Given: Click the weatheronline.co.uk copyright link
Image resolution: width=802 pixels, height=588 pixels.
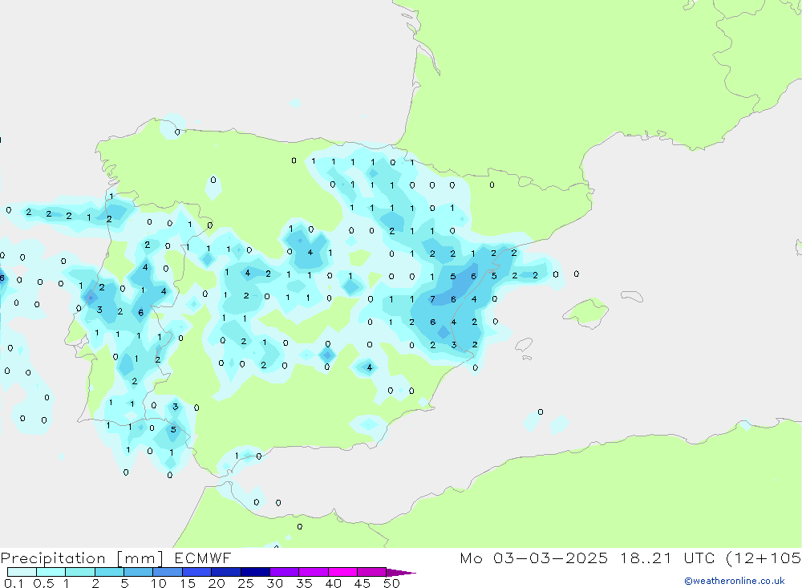Looking at the screenshot, I should (735, 581).
